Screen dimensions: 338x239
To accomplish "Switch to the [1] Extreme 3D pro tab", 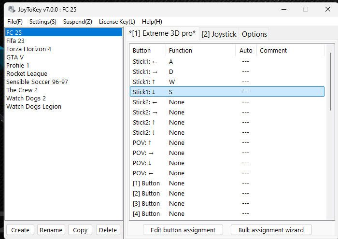I will pos(162,33).
